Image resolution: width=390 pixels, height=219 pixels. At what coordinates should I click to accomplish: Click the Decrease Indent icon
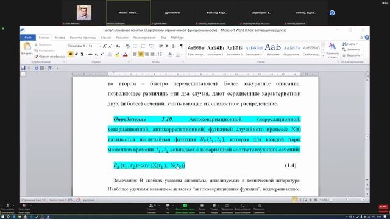[161, 46]
